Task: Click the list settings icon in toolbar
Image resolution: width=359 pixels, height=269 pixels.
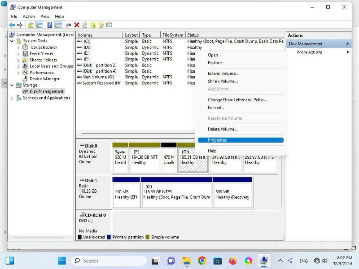Action: tap(109, 25)
